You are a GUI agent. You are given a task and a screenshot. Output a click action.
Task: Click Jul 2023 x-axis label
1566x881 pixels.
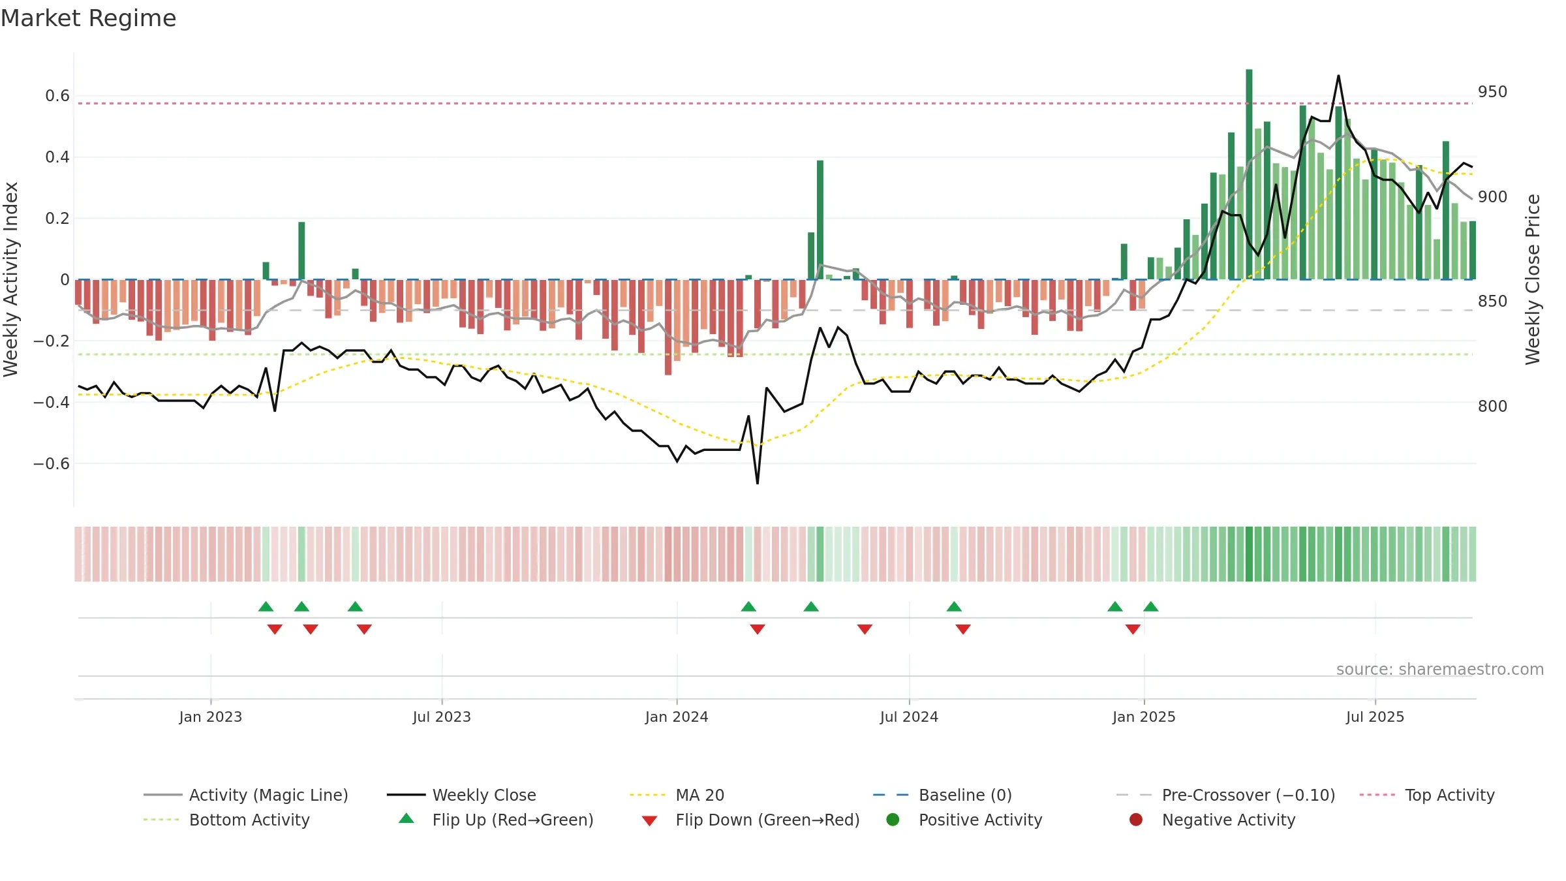point(442,717)
